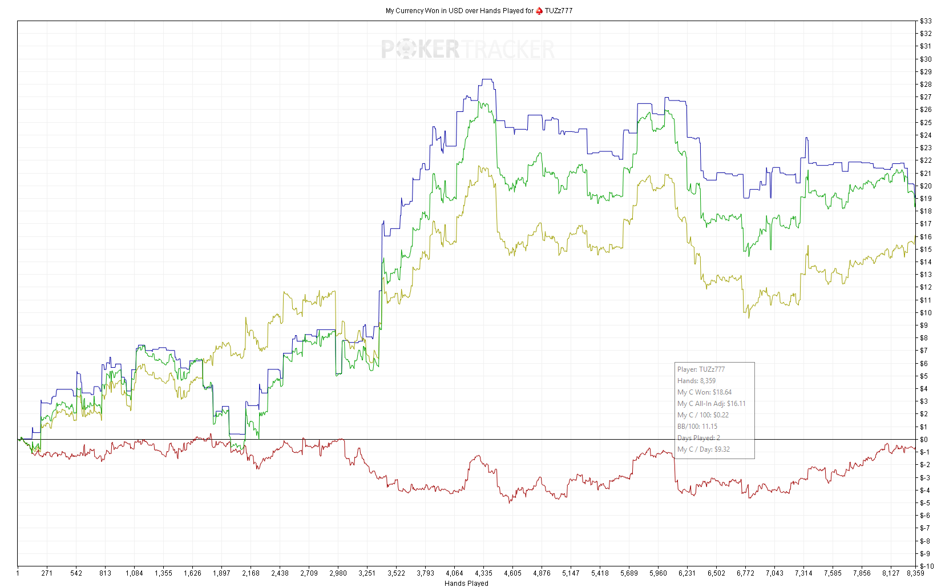Image resolution: width=937 pixels, height=587 pixels.
Task: Click the x-axis tick label '8,127'
Action: click(x=891, y=573)
